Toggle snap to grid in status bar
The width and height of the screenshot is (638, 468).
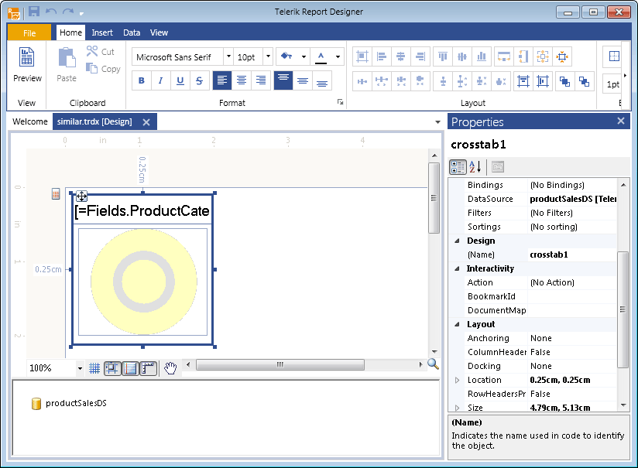click(x=112, y=368)
